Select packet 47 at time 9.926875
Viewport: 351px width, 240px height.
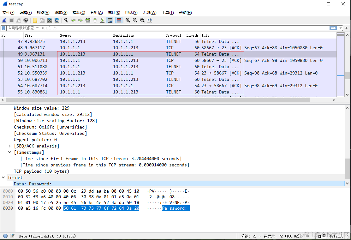[168, 42]
